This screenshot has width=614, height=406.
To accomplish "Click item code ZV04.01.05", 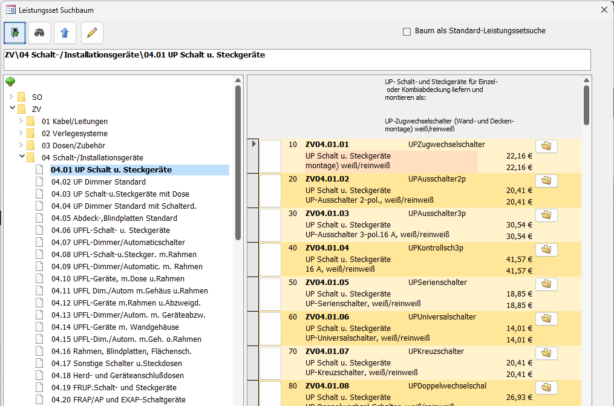I will 327,283.
